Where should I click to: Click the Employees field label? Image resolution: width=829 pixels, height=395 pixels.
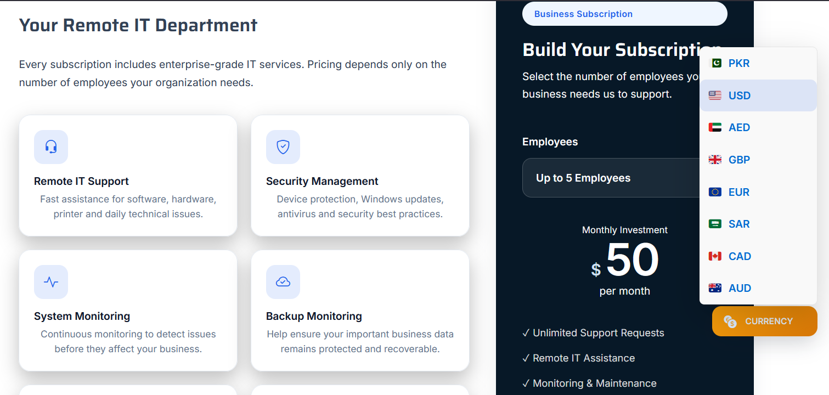pyautogui.click(x=550, y=142)
